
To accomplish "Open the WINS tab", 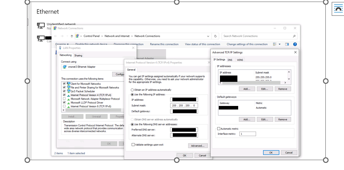I will [240, 60].
